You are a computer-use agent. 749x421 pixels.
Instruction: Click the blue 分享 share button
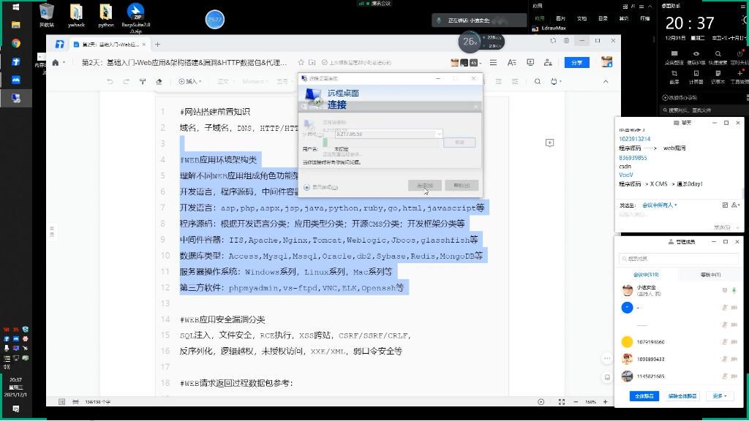pos(576,63)
